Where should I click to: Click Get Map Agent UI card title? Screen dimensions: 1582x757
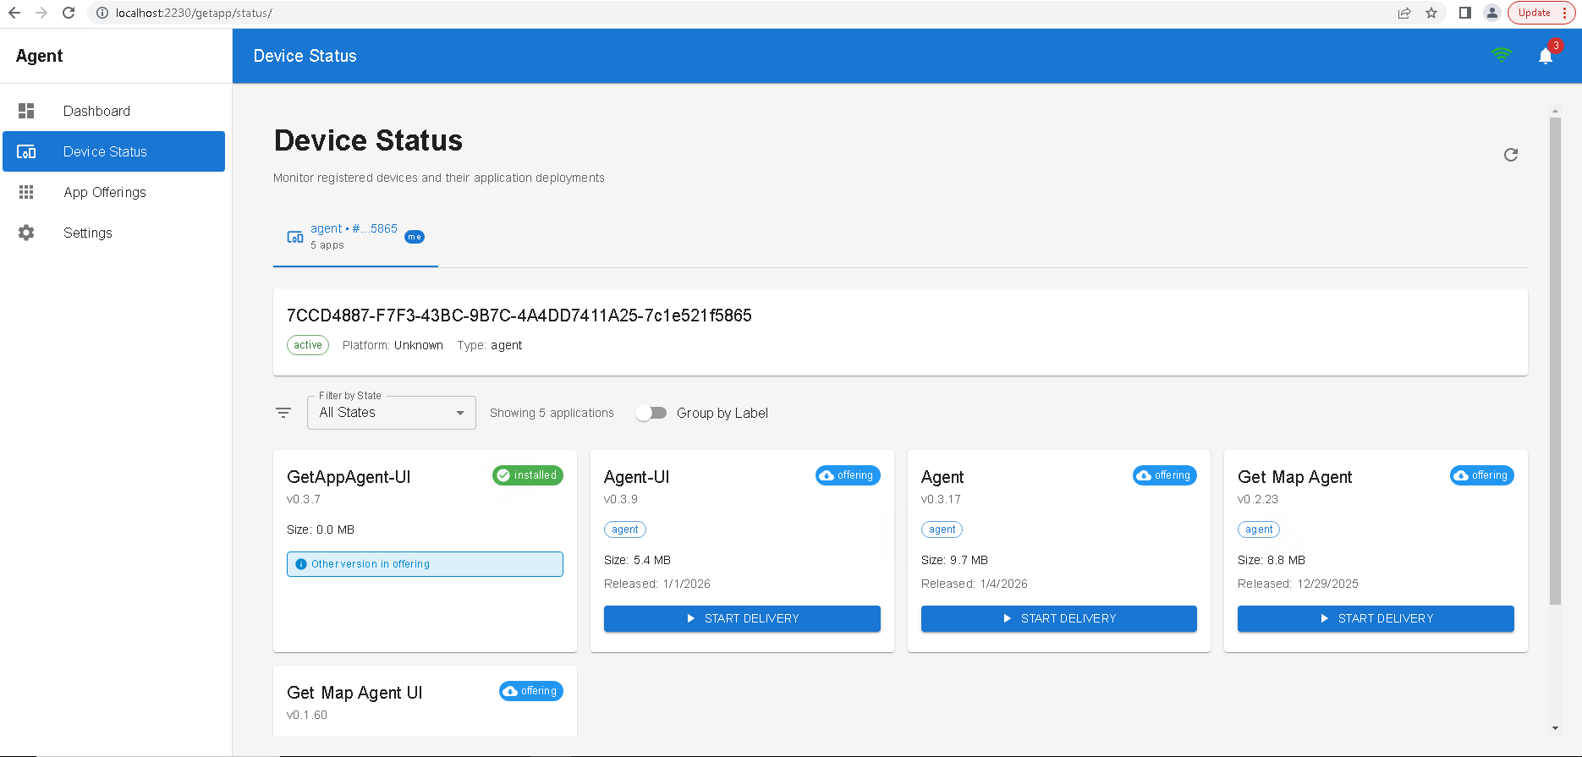point(354,693)
